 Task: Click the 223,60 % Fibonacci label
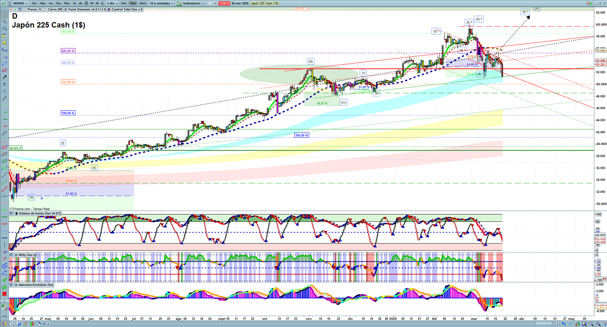[x=68, y=51]
